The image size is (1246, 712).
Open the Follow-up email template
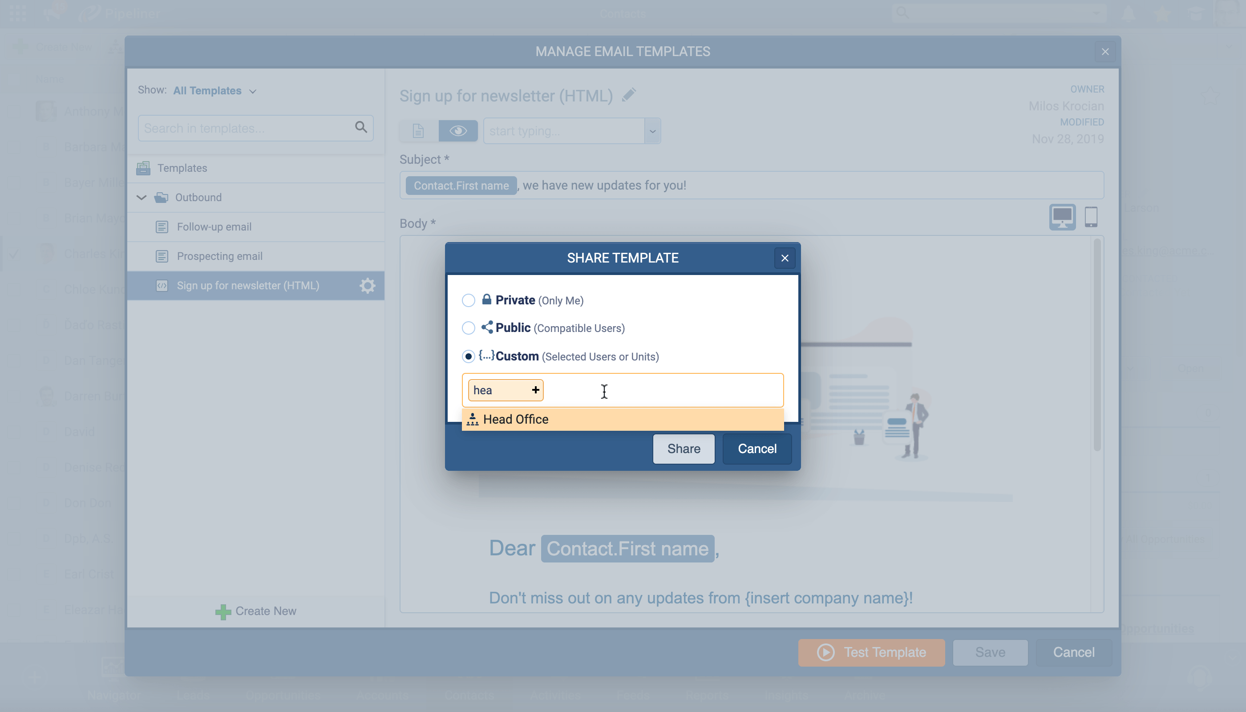(214, 227)
